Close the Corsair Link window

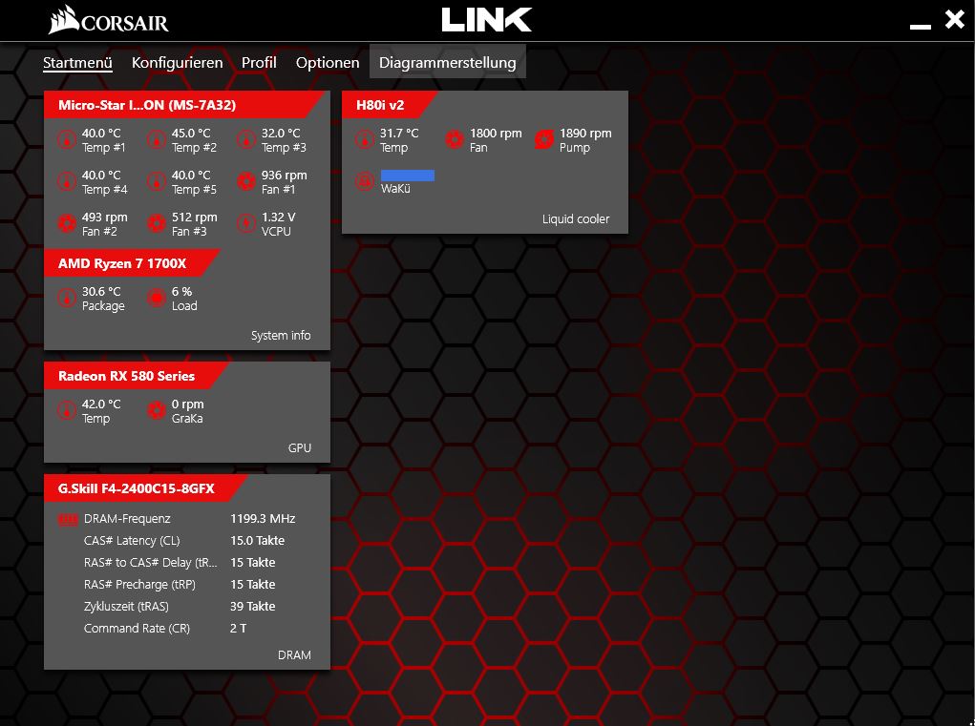point(955,19)
